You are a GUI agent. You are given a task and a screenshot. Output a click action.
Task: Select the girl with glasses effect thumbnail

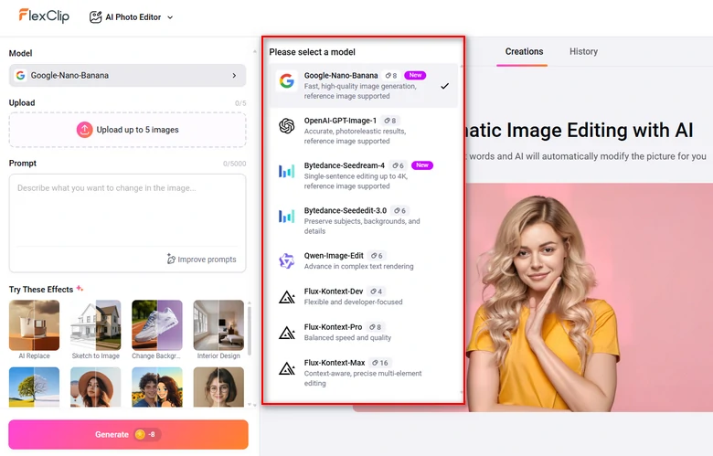(218, 387)
